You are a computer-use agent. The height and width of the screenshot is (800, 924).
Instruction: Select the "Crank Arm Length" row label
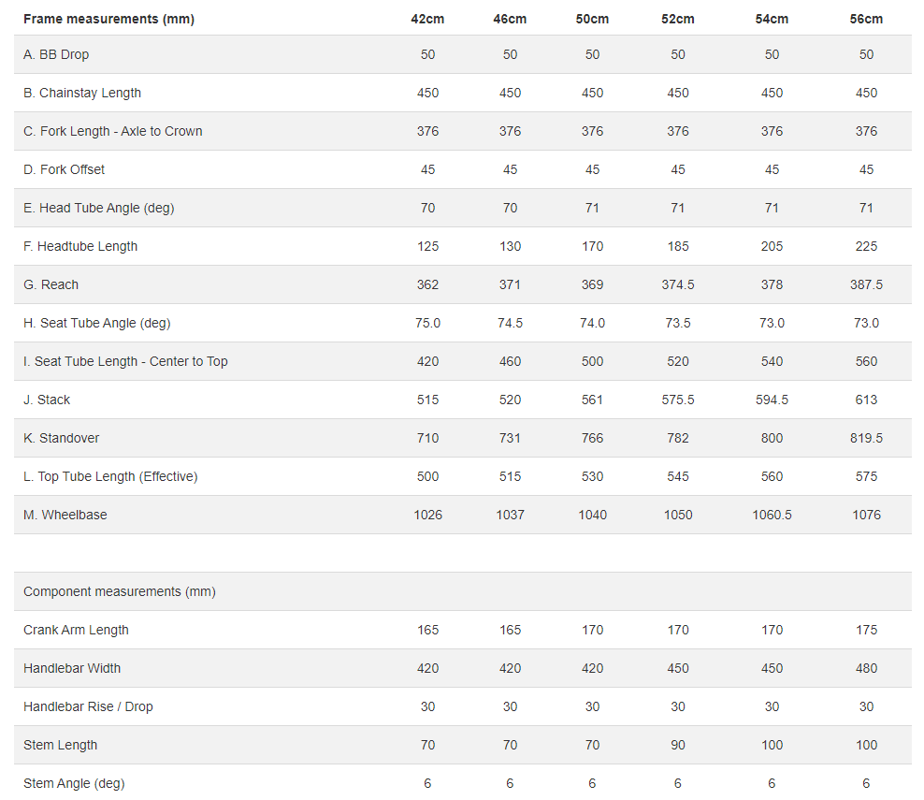(76, 630)
